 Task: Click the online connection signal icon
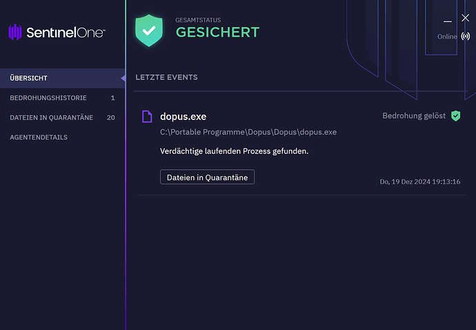pos(466,37)
